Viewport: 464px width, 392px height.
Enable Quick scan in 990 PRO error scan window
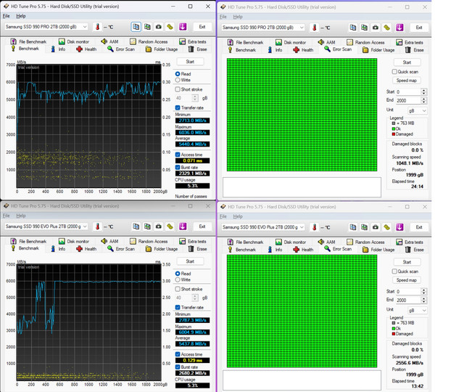tap(394, 71)
